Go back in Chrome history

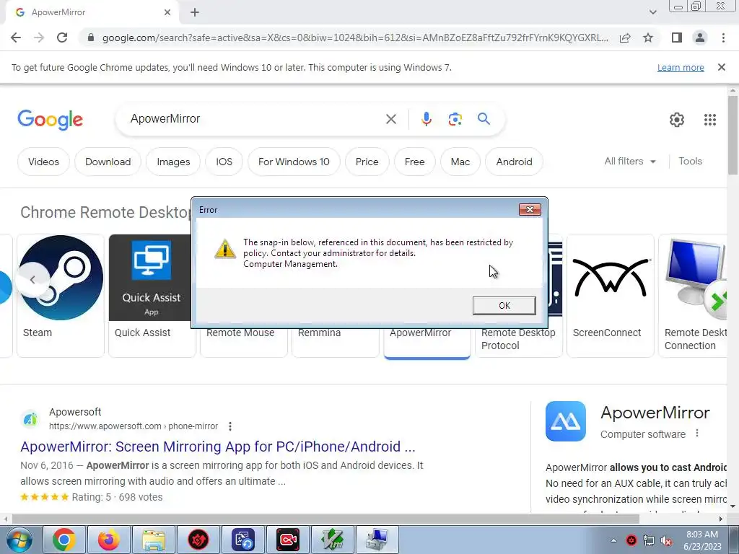(x=16, y=38)
